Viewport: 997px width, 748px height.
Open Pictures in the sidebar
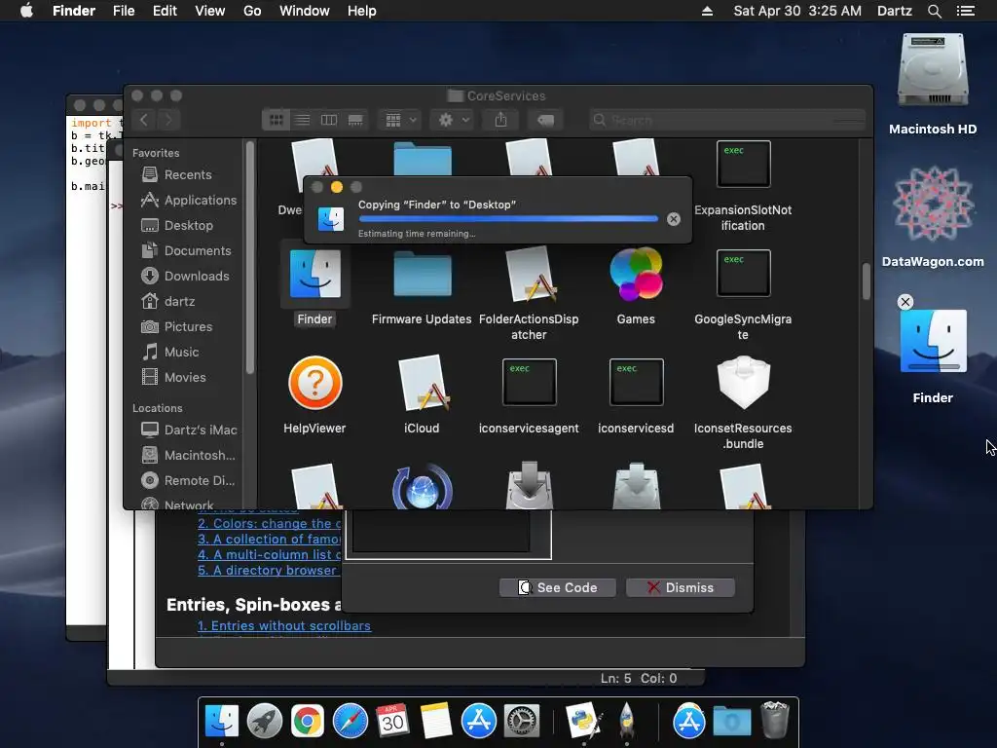click(x=177, y=327)
